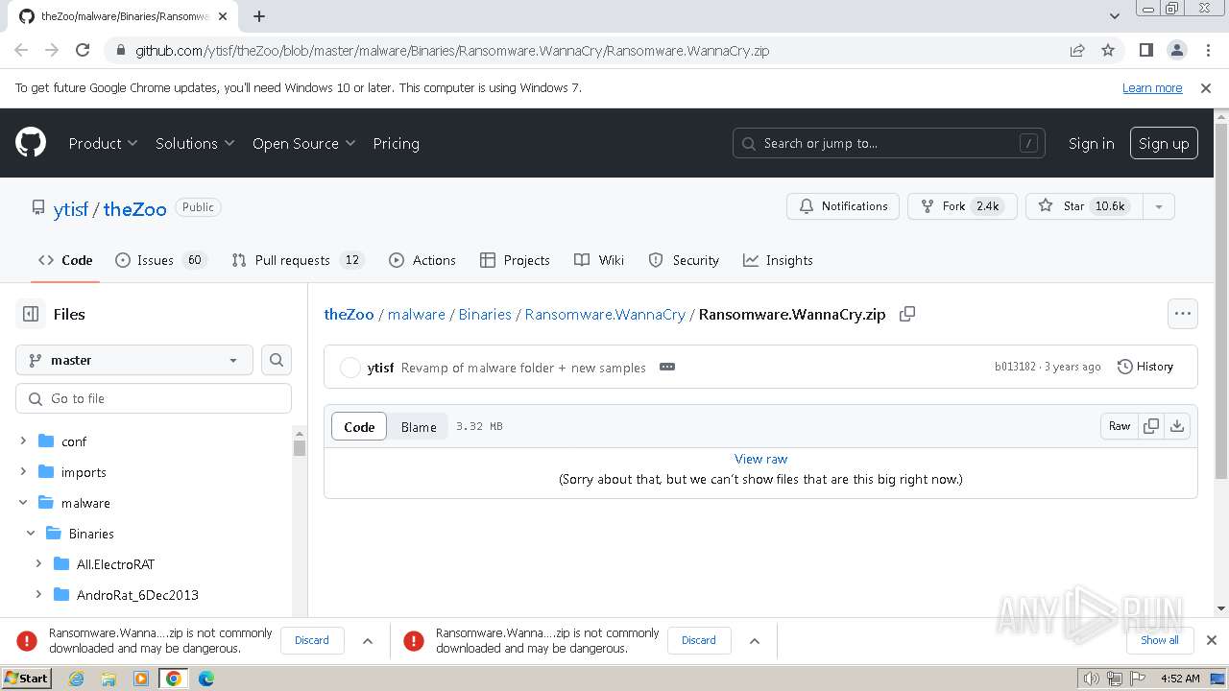The width and height of the screenshot is (1229, 691).
Task: Click the volume icon in system tray
Action: tap(1092, 679)
